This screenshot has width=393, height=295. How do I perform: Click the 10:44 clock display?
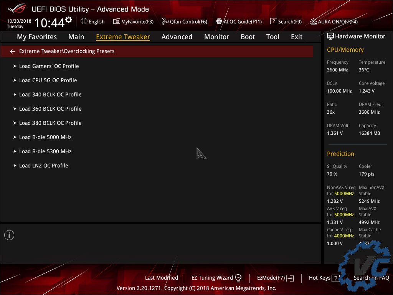tap(50, 23)
